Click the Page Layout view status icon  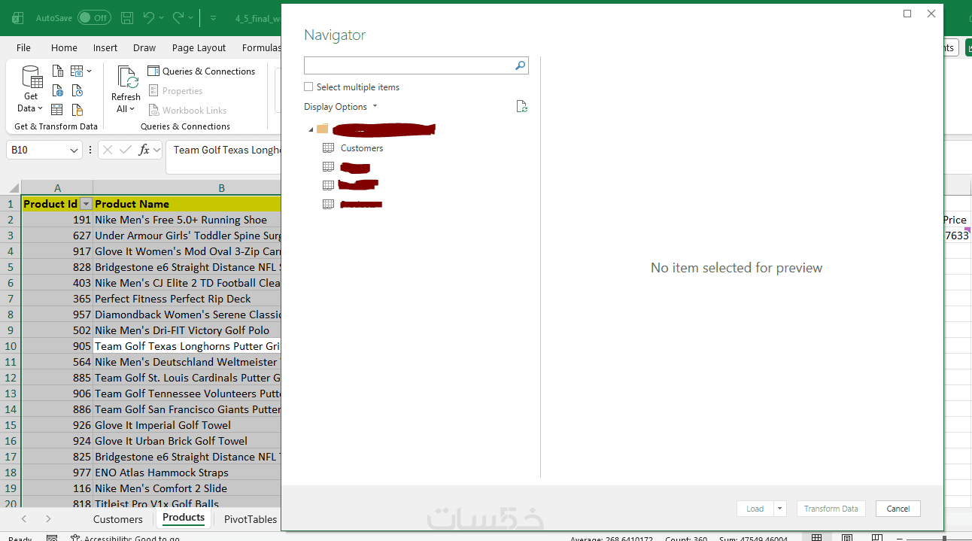coord(848,537)
